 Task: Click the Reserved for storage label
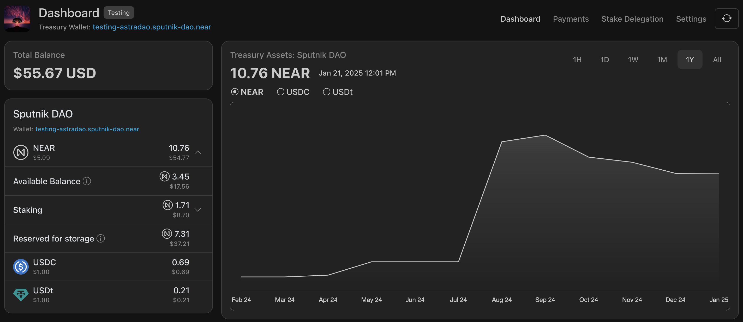pyautogui.click(x=54, y=239)
